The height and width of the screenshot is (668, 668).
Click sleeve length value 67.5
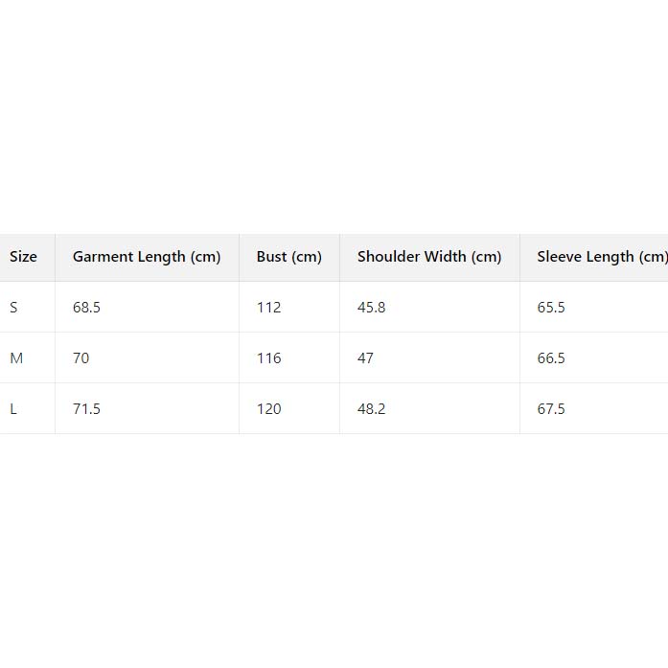(551, 409)
